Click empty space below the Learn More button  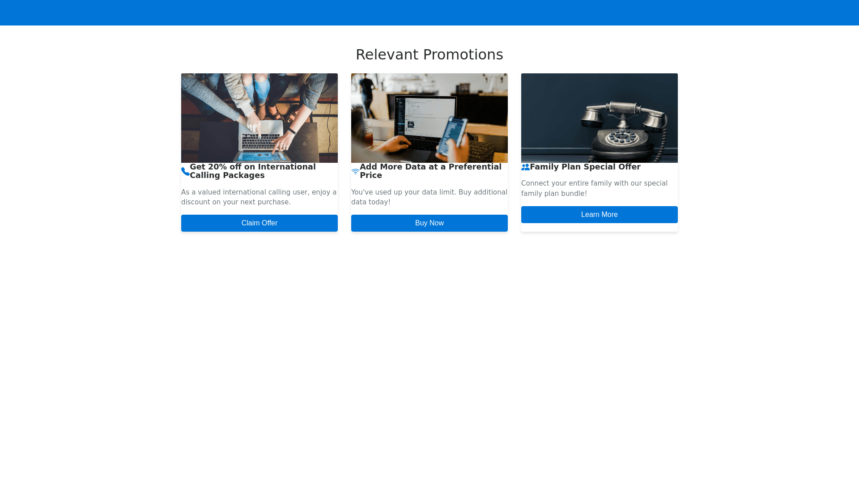tap(600, 227)
